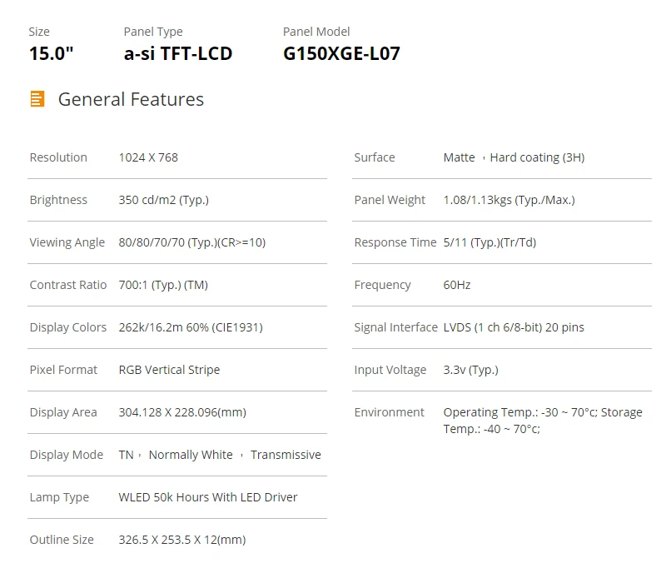Click the Outline Size dimensions

(182, 540)
